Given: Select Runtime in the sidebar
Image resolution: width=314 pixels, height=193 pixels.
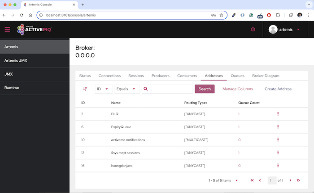Looking at the screenshot, I should 35,88.
